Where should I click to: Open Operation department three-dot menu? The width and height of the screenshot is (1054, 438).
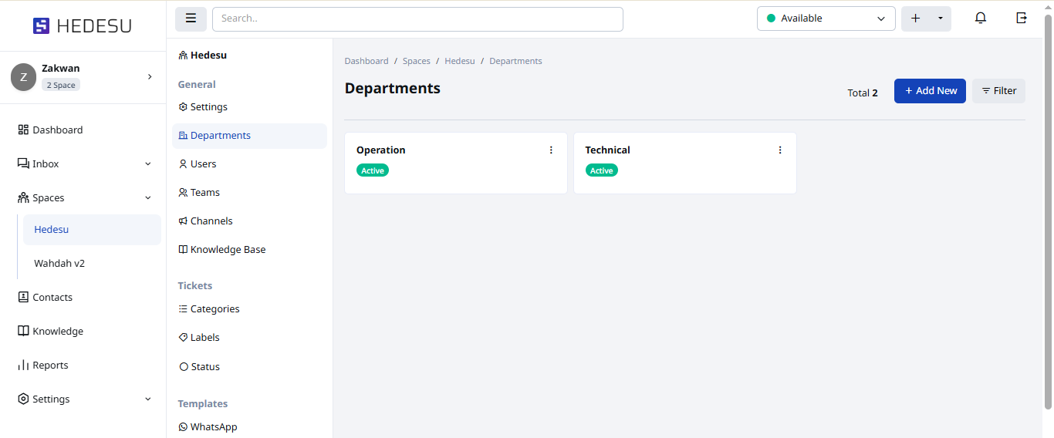point(551,150)
